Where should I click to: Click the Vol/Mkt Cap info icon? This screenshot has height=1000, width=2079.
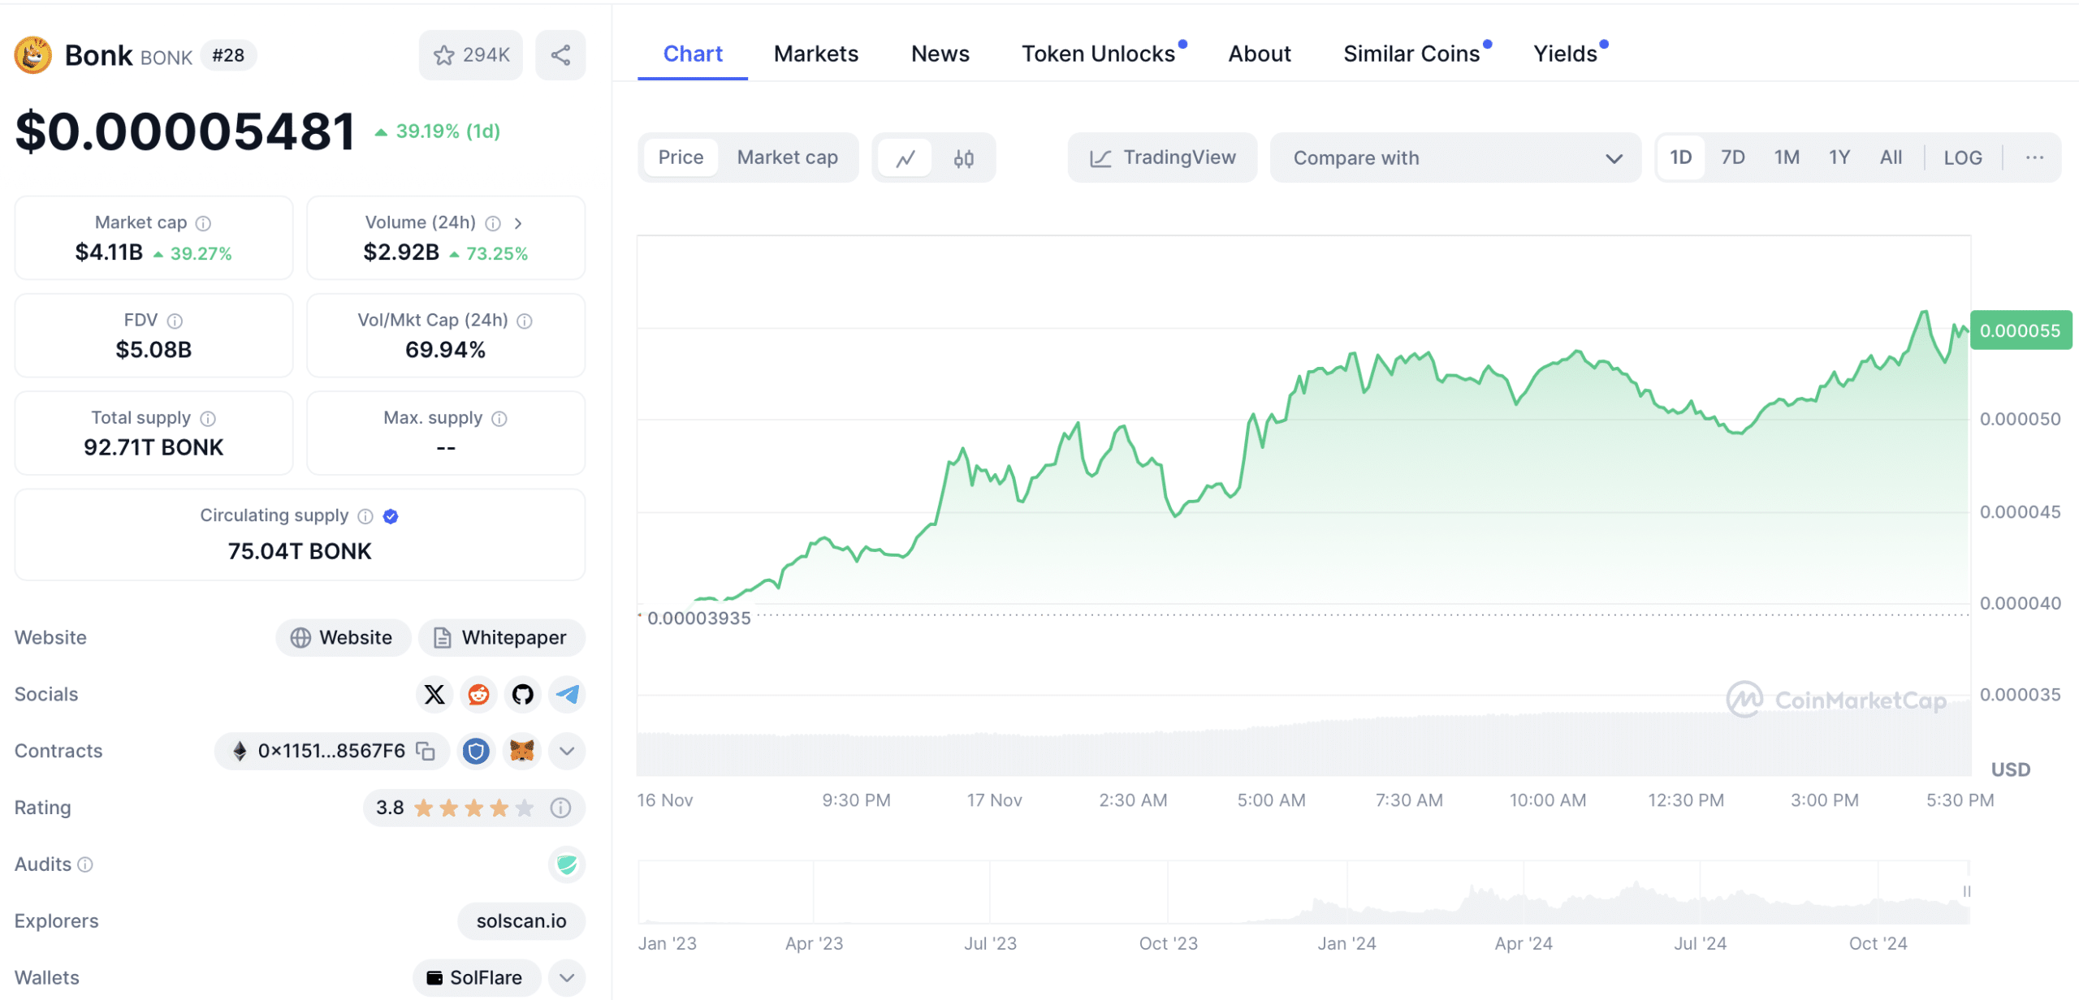(x=525, y=321)
